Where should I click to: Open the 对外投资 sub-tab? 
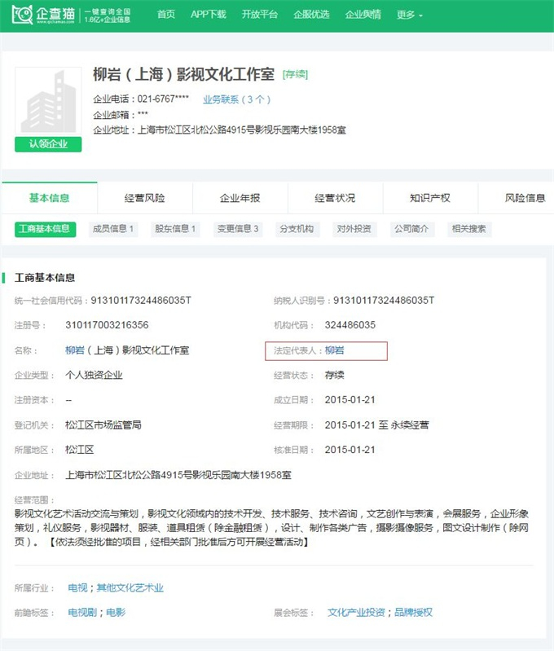coord(354,229)
